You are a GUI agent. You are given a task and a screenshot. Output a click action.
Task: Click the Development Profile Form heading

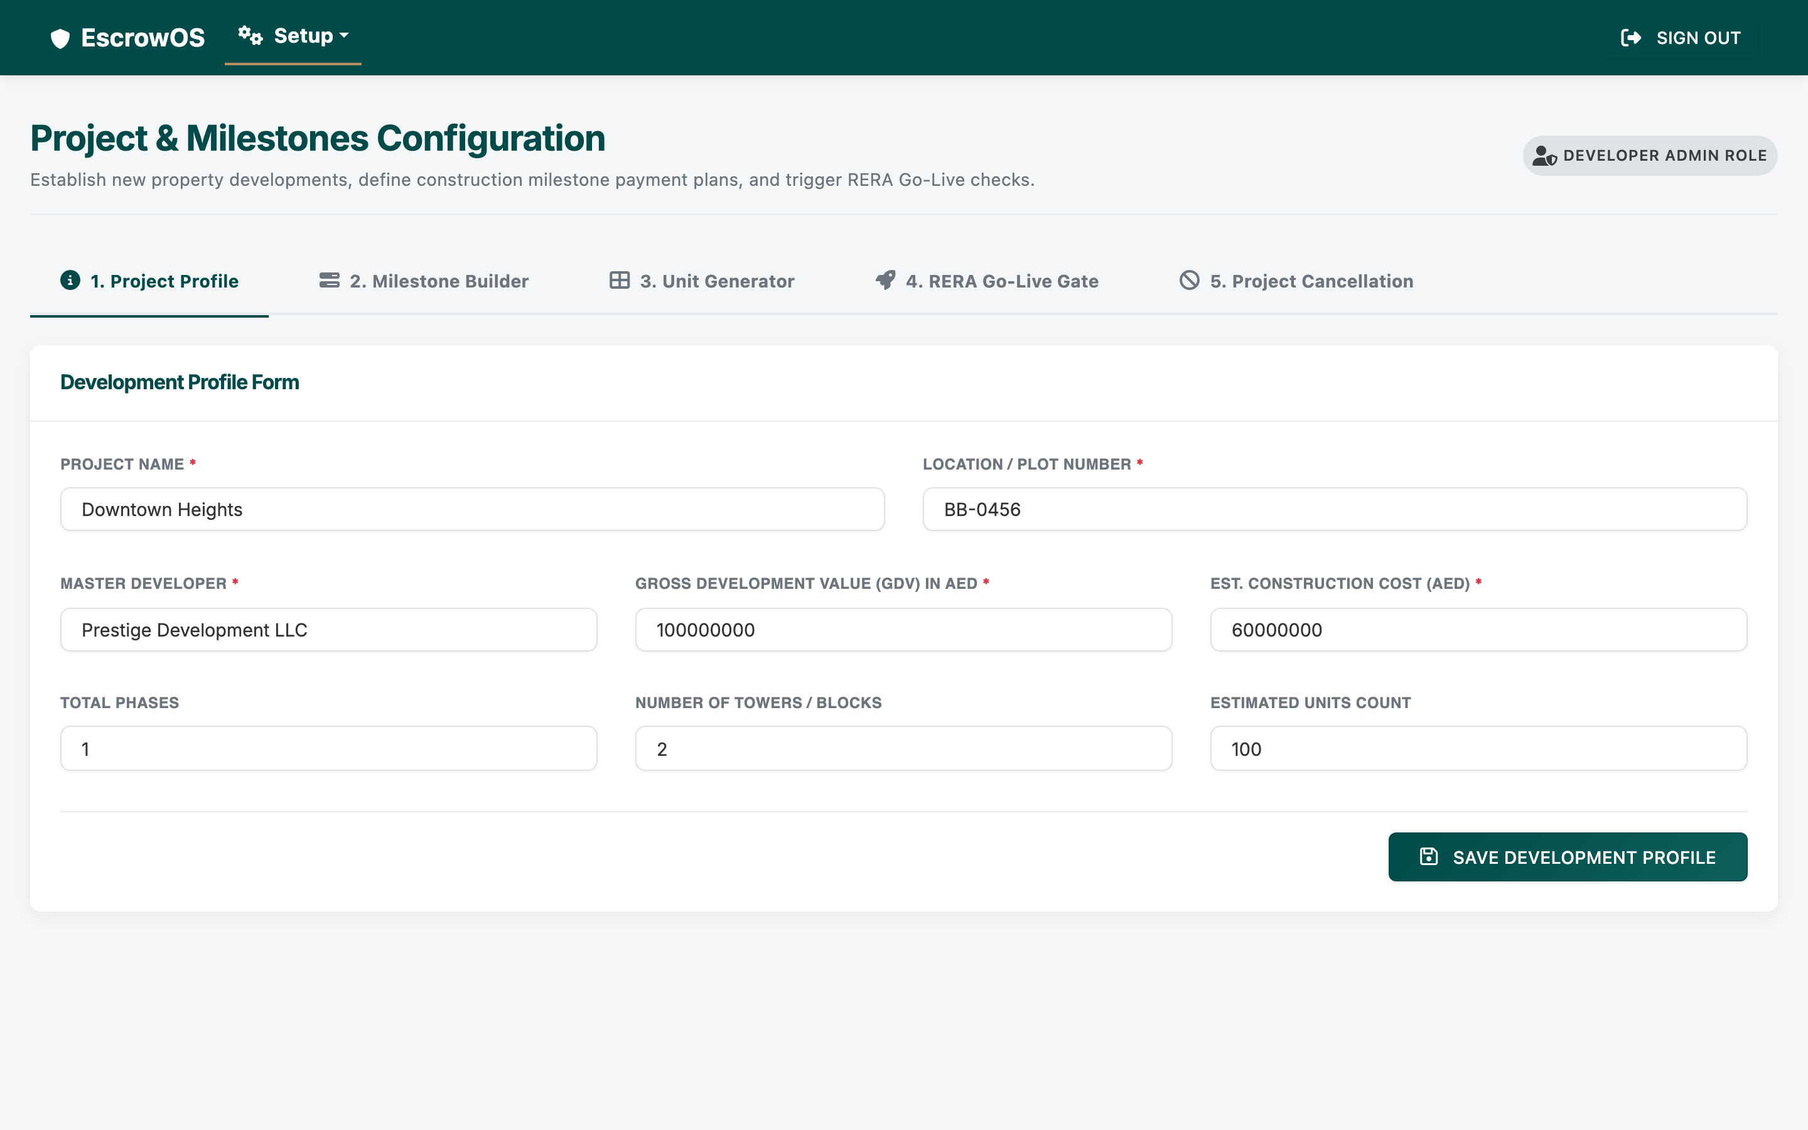pyautogui.click(x=180, y=383)
